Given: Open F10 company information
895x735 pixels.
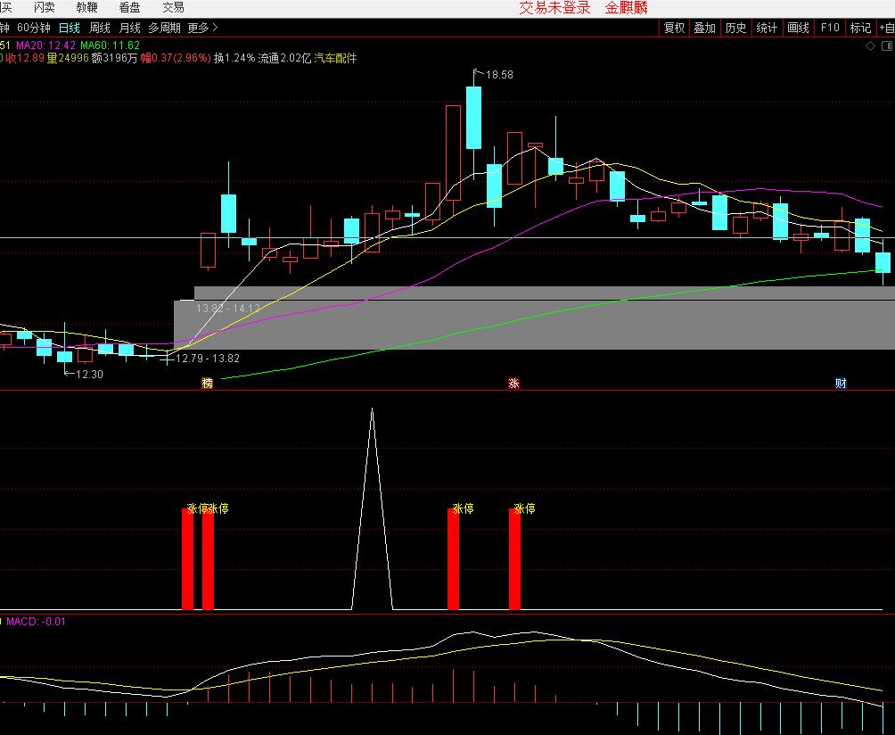Looking at the screenshot, I should point(829,28).
